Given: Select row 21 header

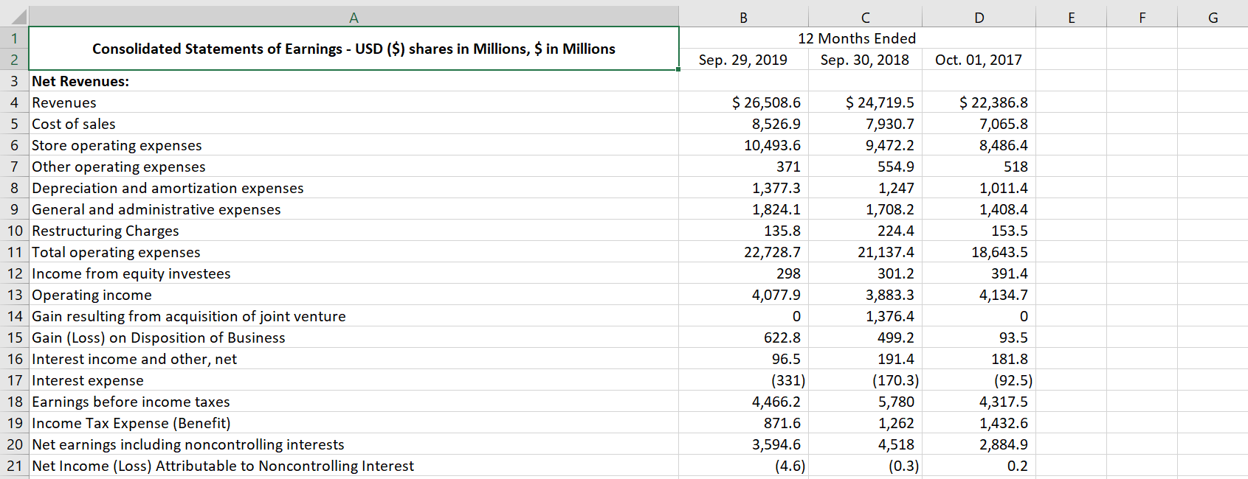Looking at the screenshot, I should tap(15, 466).
